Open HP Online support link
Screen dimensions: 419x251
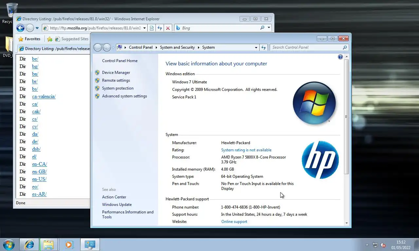click(234, 222)
